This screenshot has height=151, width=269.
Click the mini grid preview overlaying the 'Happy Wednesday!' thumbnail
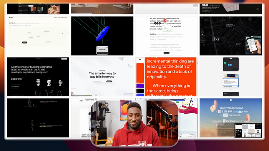[248, 130]
